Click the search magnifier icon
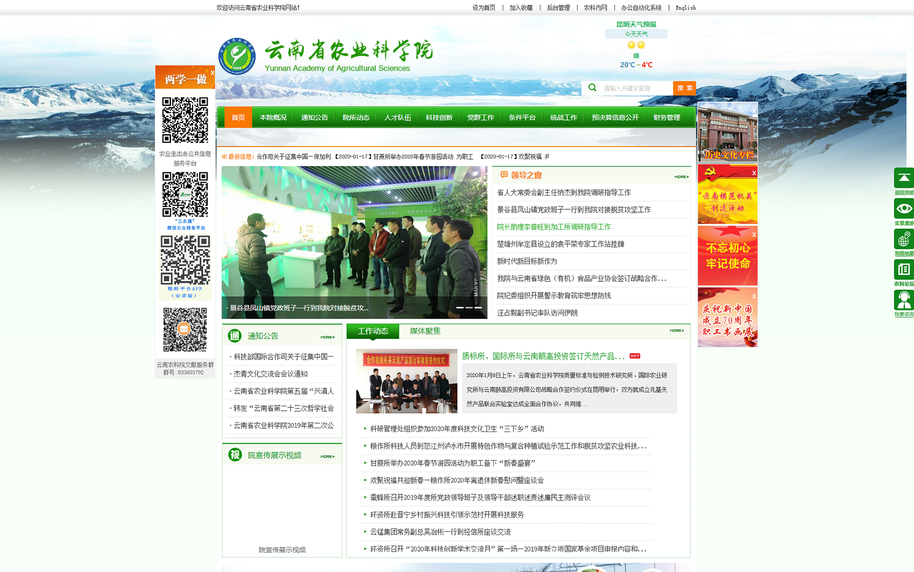Screen dimensions: 914x572 point(592,88)
